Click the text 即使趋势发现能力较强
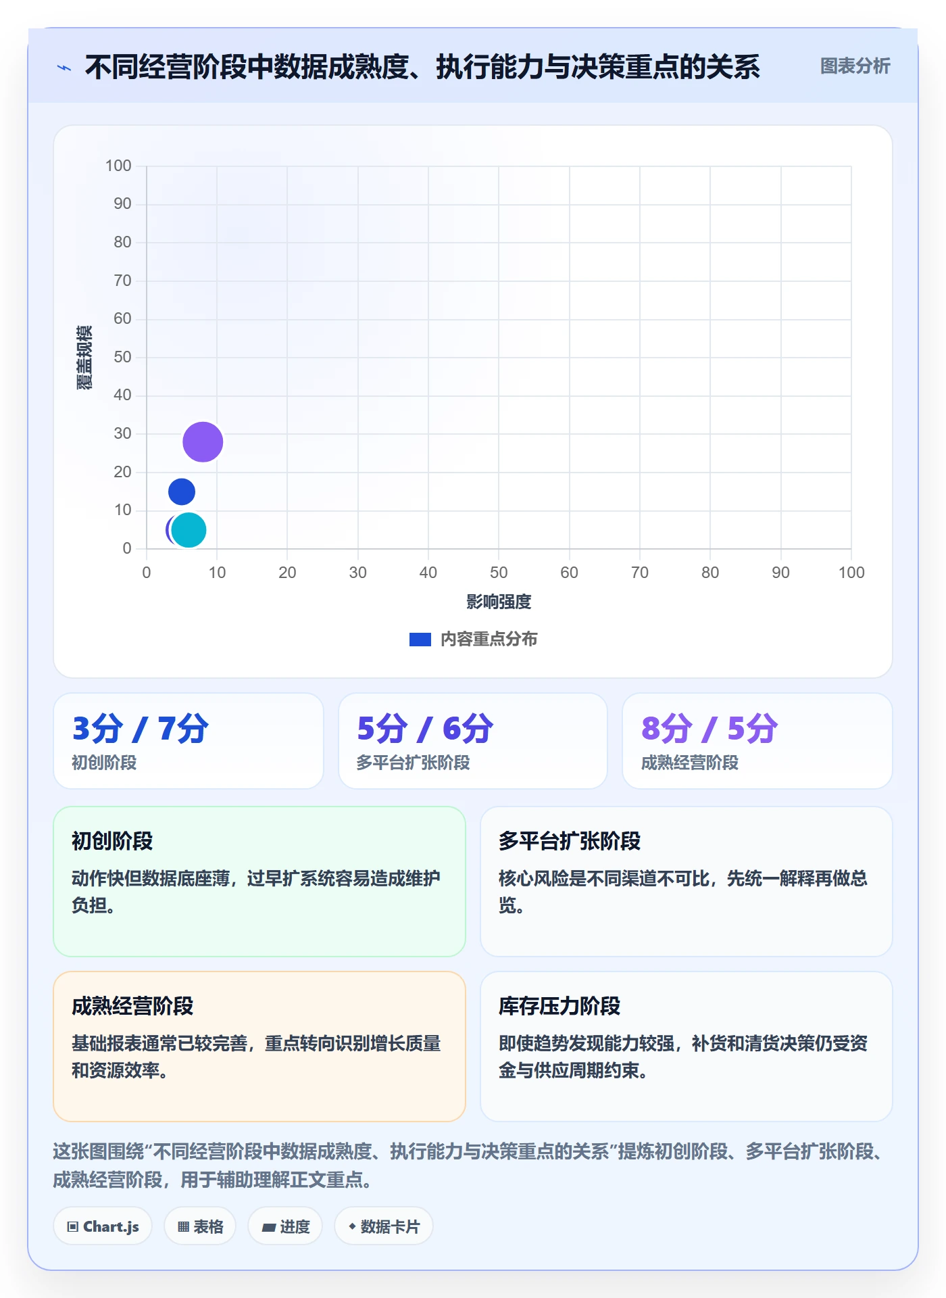This screenshot has height=1298, width=946. click(x=586, y=1043)
